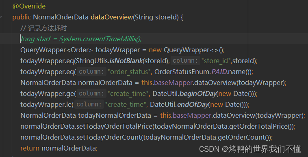The image size is (308, 157).
Task: Click the column hint before "store_id"
Action: tap(185, 61)
